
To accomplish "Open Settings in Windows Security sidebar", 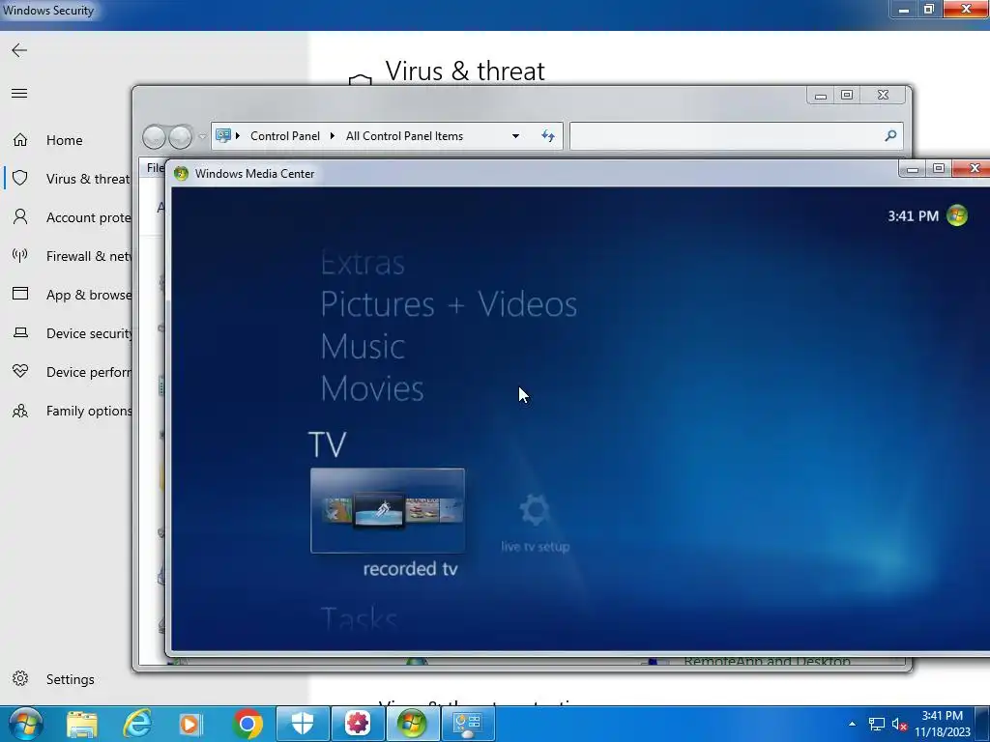I will tap(69, 679).
